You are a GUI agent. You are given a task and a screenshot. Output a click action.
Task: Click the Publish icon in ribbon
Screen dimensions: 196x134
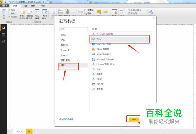coord(150,12)
